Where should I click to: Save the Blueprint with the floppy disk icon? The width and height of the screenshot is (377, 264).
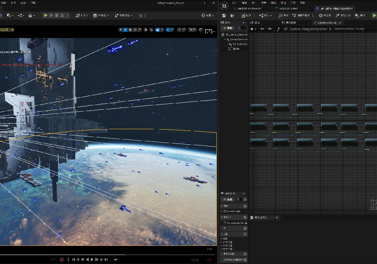click(x=224, y=16)
